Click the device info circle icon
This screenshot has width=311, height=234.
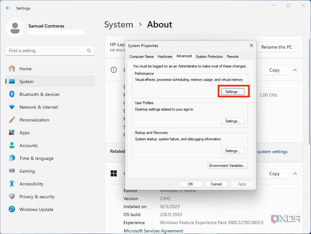click(x=114, y=70)
